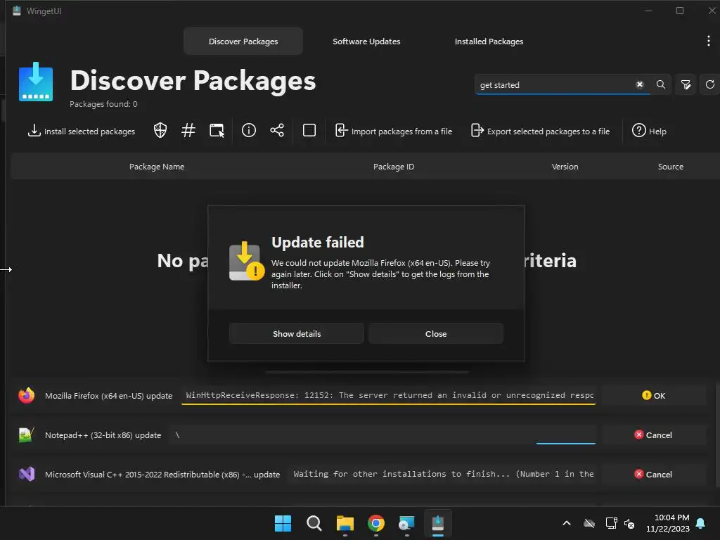Viewport: 720px width, 540px height.
Task: Sort by Package Name column
Action: pyautogui.click(x=157, y=167)
